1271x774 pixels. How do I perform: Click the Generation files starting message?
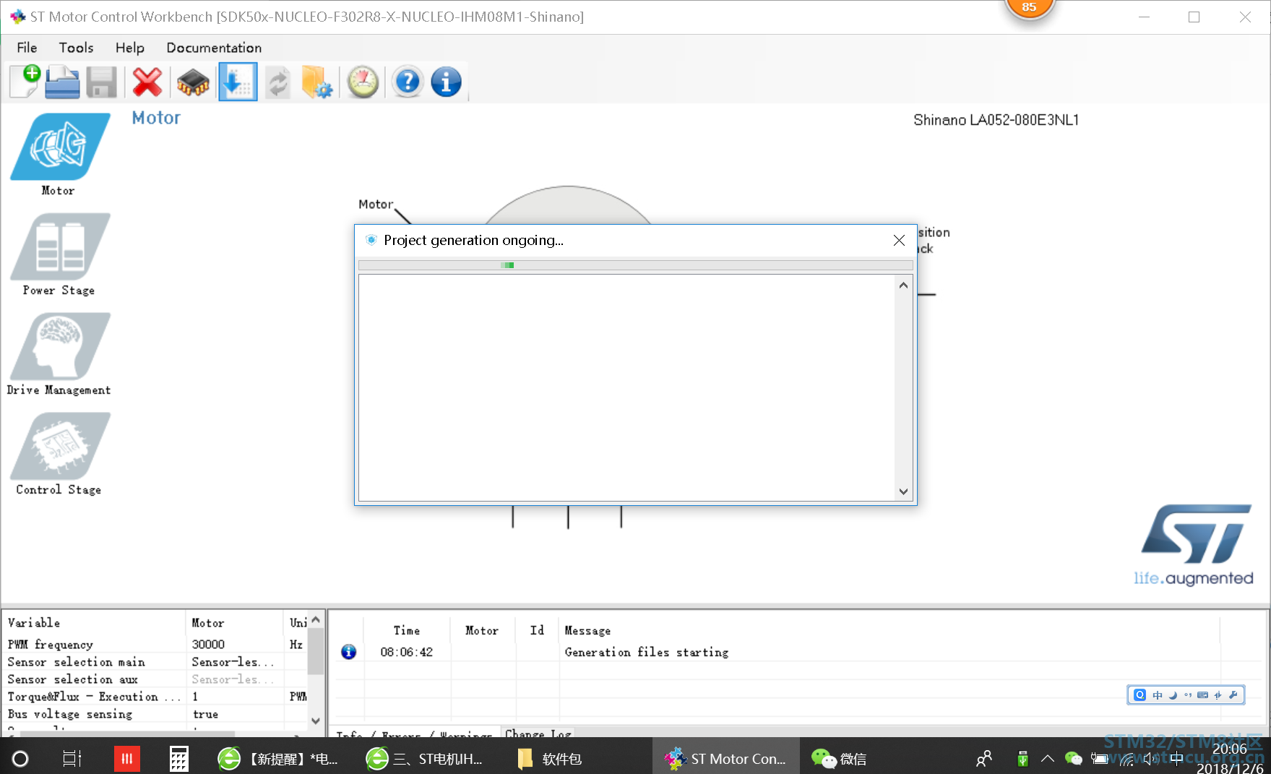(x=647, y=652)
